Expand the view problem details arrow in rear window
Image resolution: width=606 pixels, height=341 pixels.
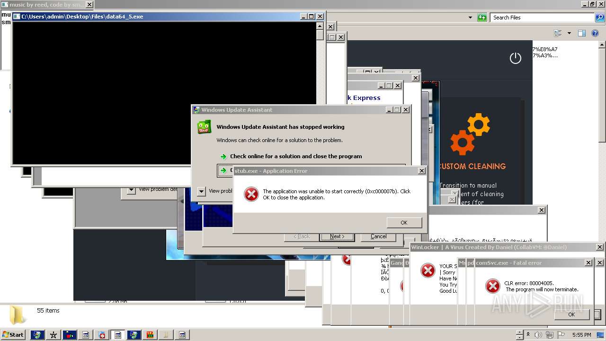tap(131, 191)
